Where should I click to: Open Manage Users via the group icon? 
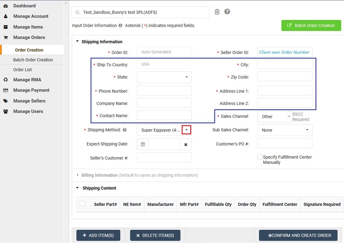[5, 111]
